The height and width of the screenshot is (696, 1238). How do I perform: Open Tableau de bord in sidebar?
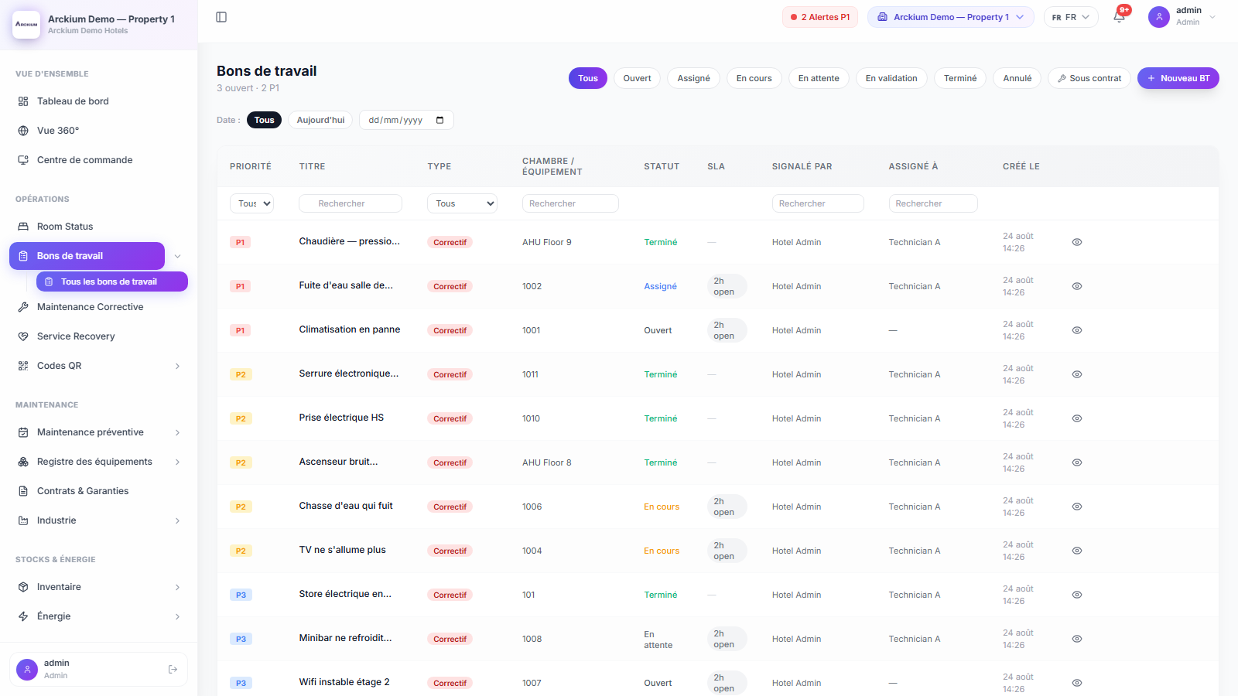point(98,101)
